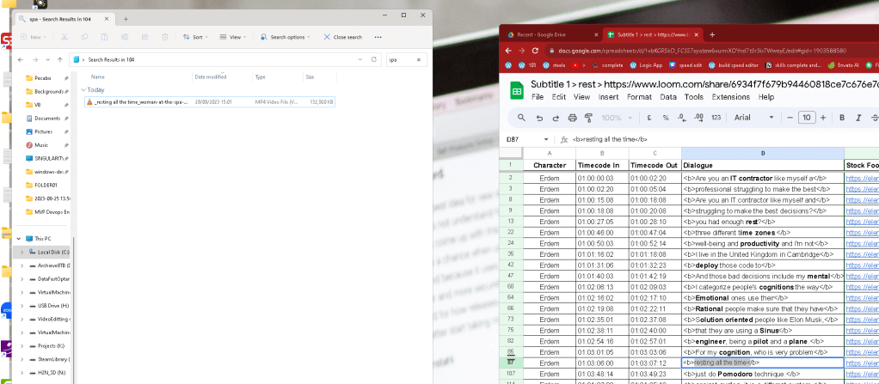Open recent locations dropdown beside forward arrow
Viewport: 879px width, 384px height.
pyautogui.click(x=47, y=59)
